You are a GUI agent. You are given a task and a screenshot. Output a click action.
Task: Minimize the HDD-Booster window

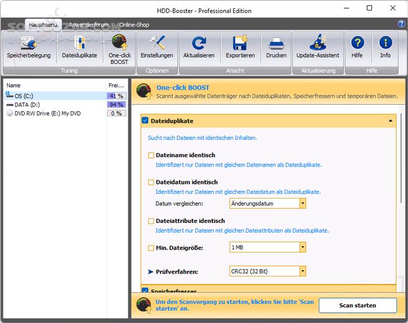(346, 8)
